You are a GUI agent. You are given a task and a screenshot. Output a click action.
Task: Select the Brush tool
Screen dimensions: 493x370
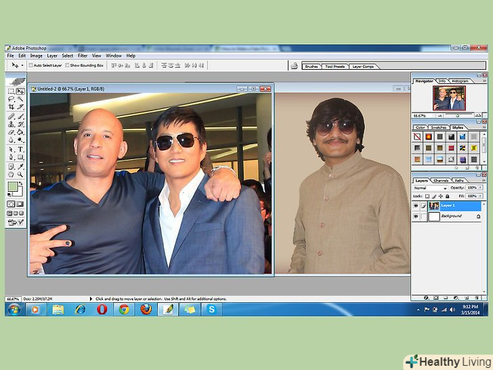click(x=20, y=117)
